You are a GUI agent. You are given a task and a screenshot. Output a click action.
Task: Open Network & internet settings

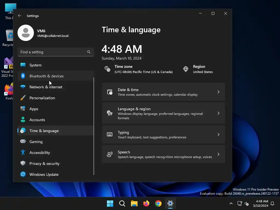tap(56, 87)
